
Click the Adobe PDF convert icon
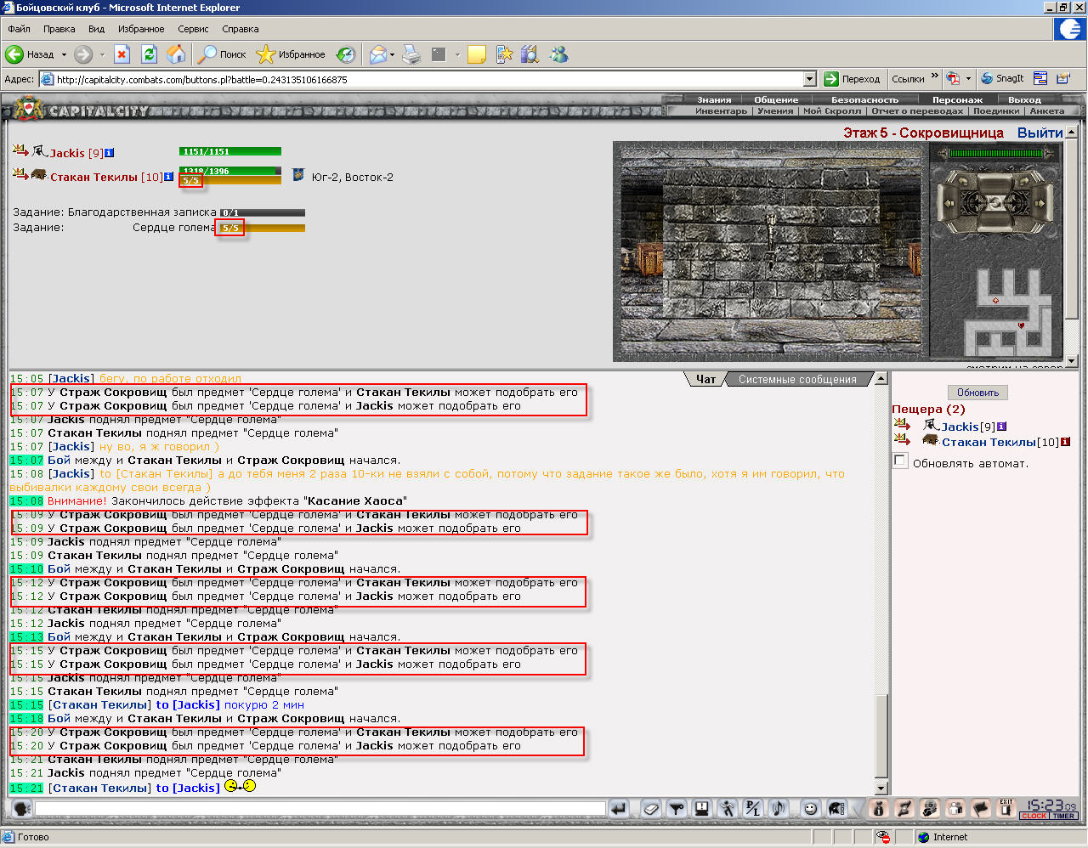pyautogui.click(x=954, y=78)
